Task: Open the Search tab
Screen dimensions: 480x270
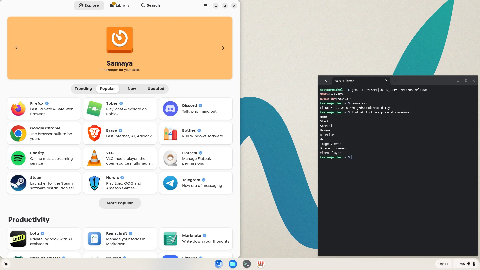Action: [150, 5]
